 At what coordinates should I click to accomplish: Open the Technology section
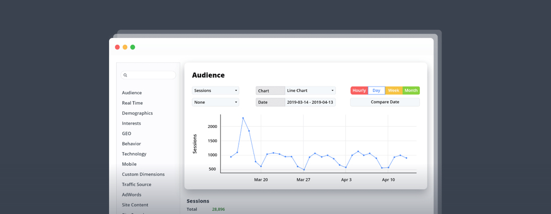(x=134, y=154)
